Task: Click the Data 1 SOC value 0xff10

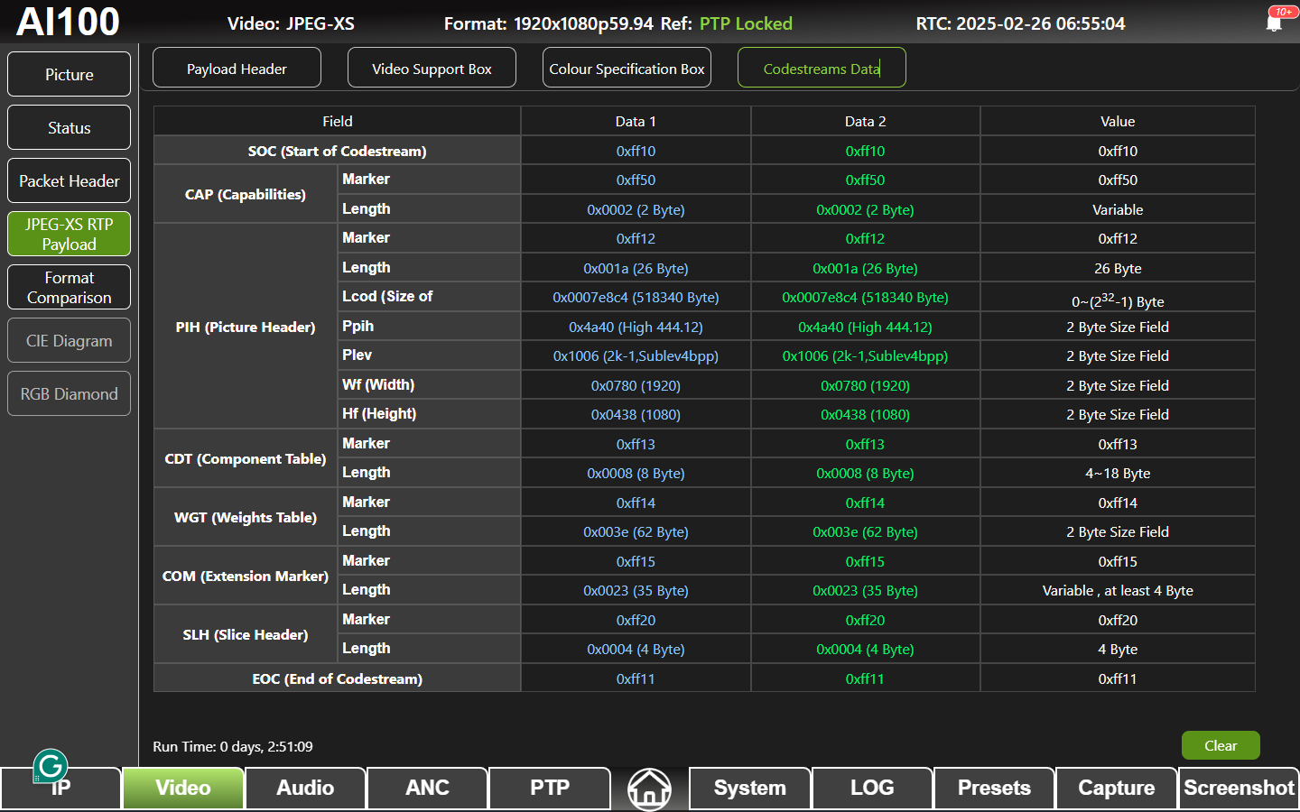Action: 636,152
